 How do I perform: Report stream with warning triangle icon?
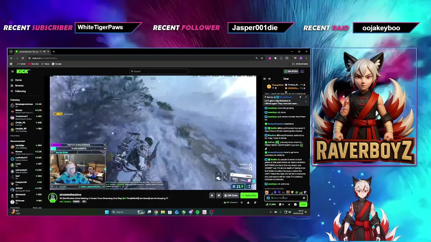(x=248, y=203)
